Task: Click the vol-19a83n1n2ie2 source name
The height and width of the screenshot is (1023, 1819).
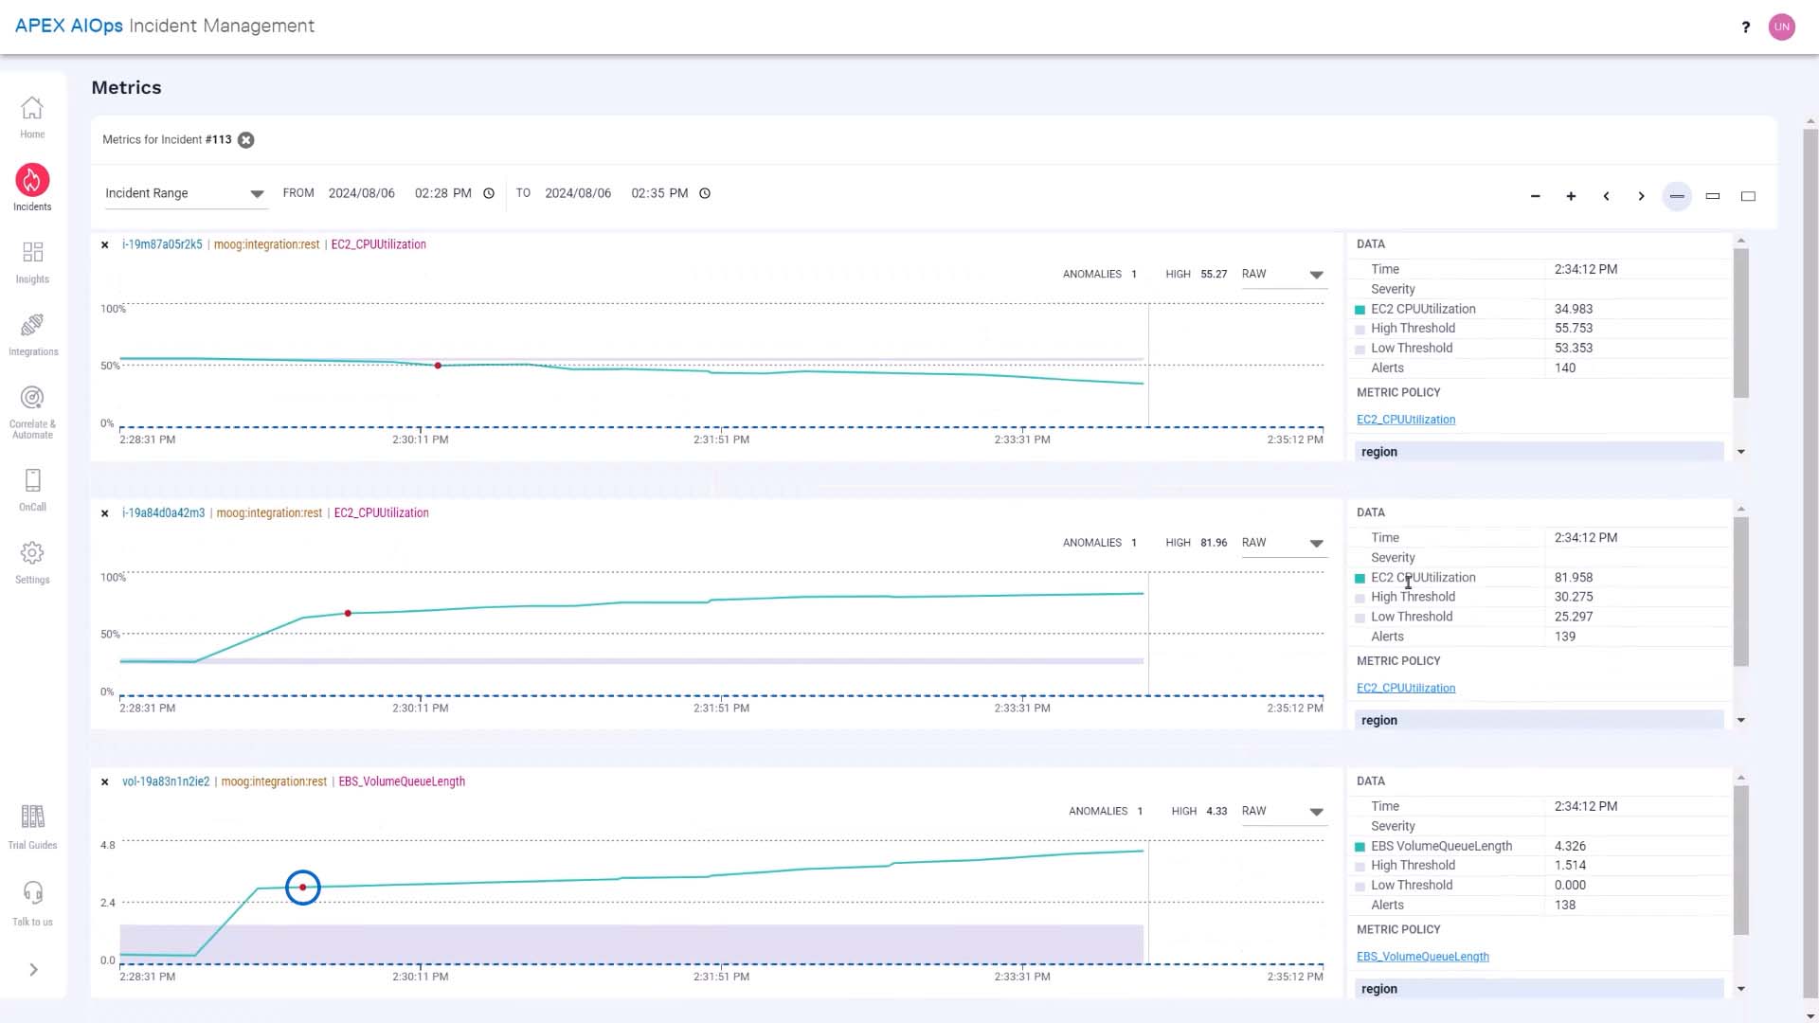Action: coord(166,782)
